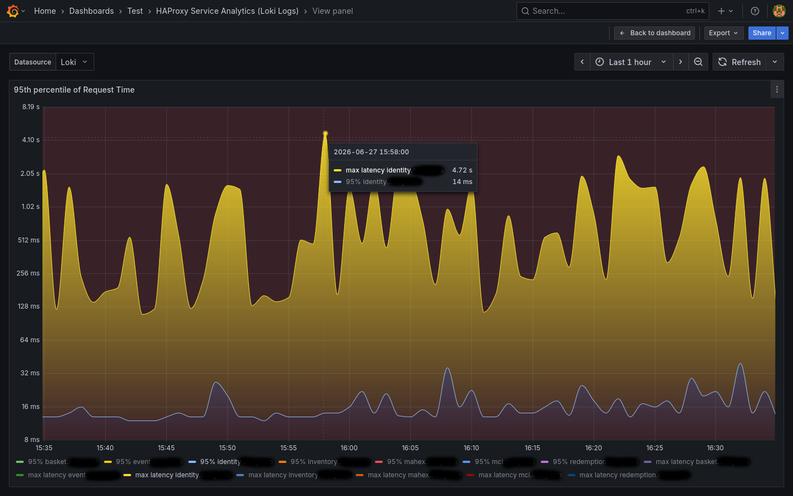Toggle the 95% mahex legend series

click(406, 462)
